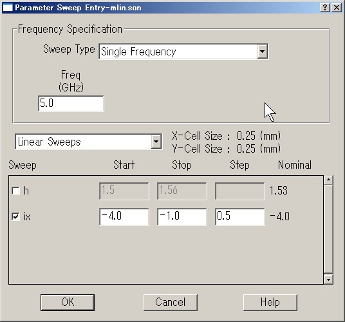Image resolution: width=345 pixels, height=322 pixels.
Task: Uncheck the ix parameter sweep checkbox
Action: pos(15,217)
